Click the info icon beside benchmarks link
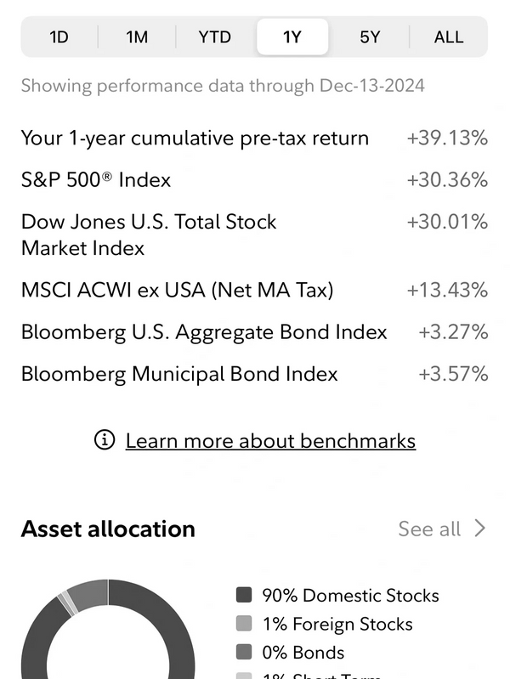 click(x=105, y=440)
